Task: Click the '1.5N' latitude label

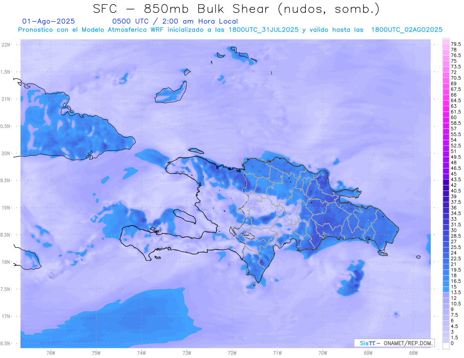Action: point(6,72)
